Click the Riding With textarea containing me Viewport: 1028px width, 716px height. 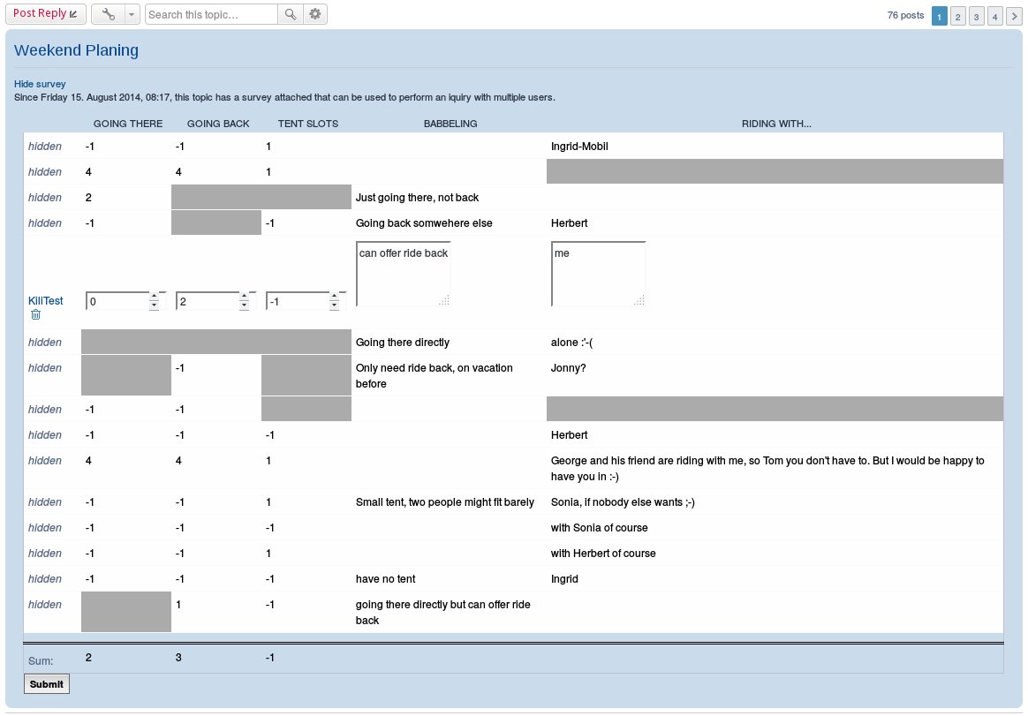pos(599,274)
